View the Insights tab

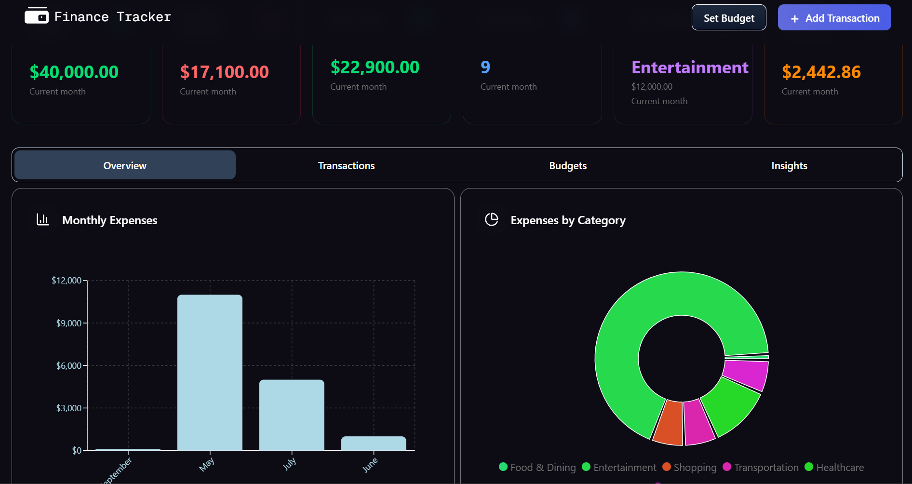coord(789,165)
